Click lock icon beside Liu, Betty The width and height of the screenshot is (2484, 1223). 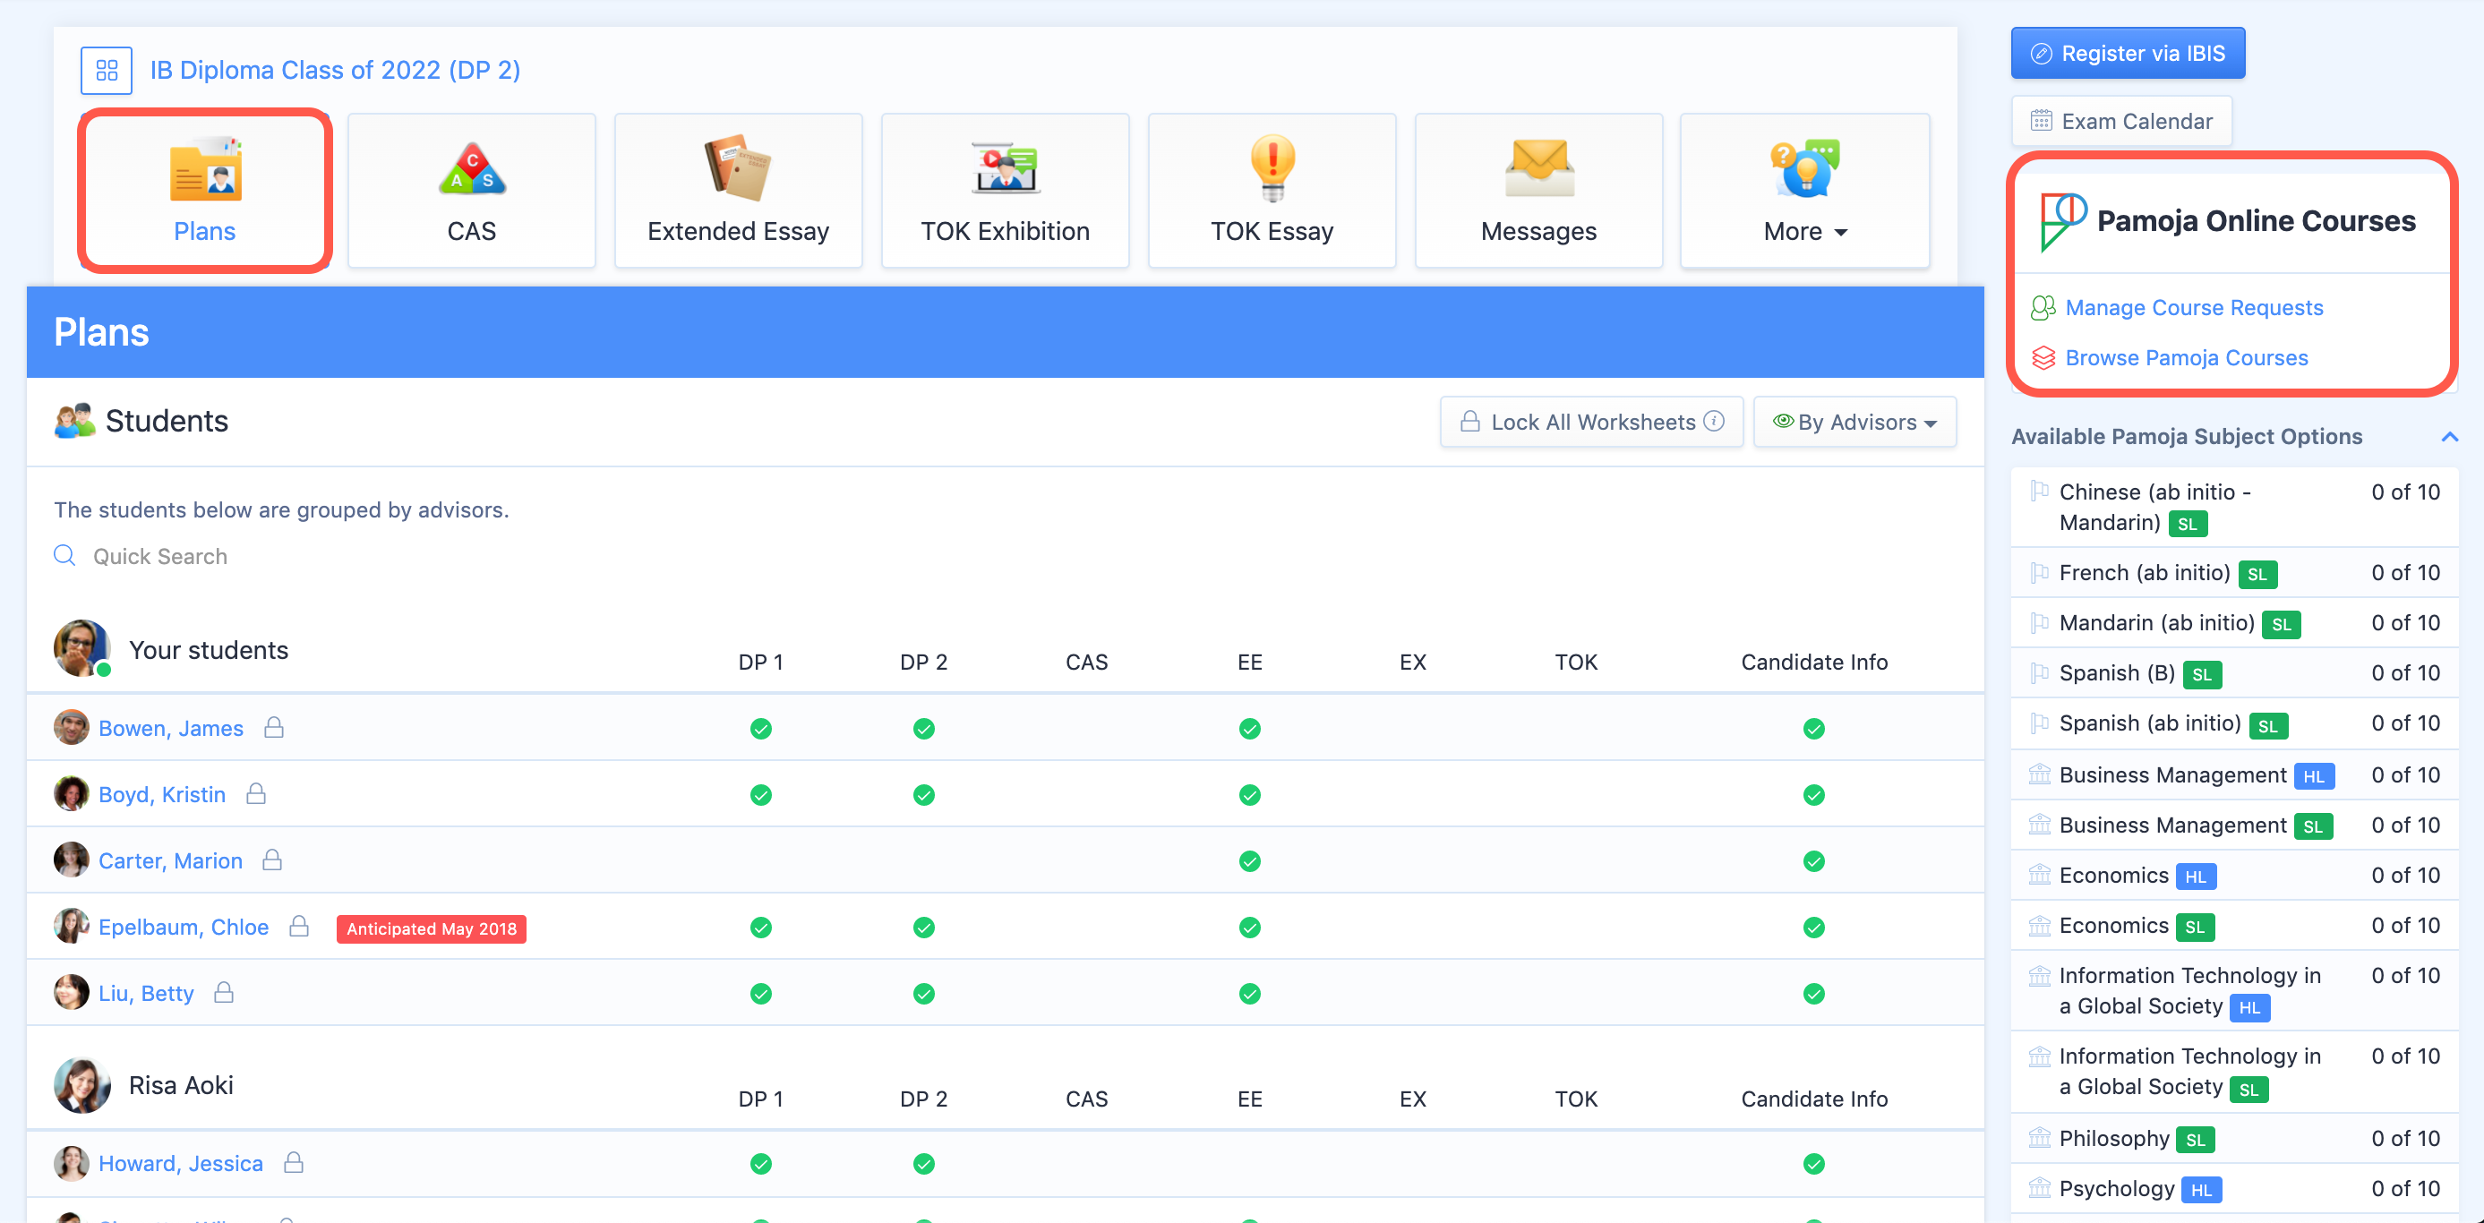point(224,993)
